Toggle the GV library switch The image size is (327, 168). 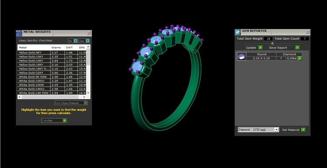pos(75,41)
